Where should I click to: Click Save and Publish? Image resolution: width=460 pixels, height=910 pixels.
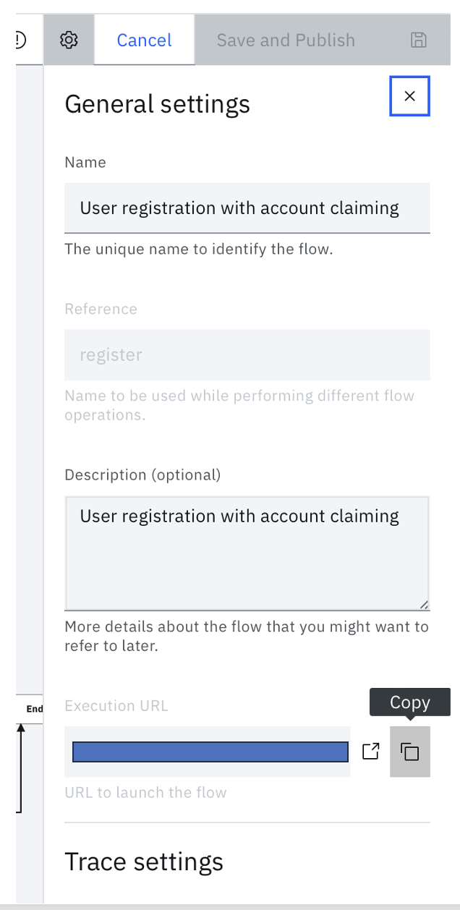(x=286, y=41)
